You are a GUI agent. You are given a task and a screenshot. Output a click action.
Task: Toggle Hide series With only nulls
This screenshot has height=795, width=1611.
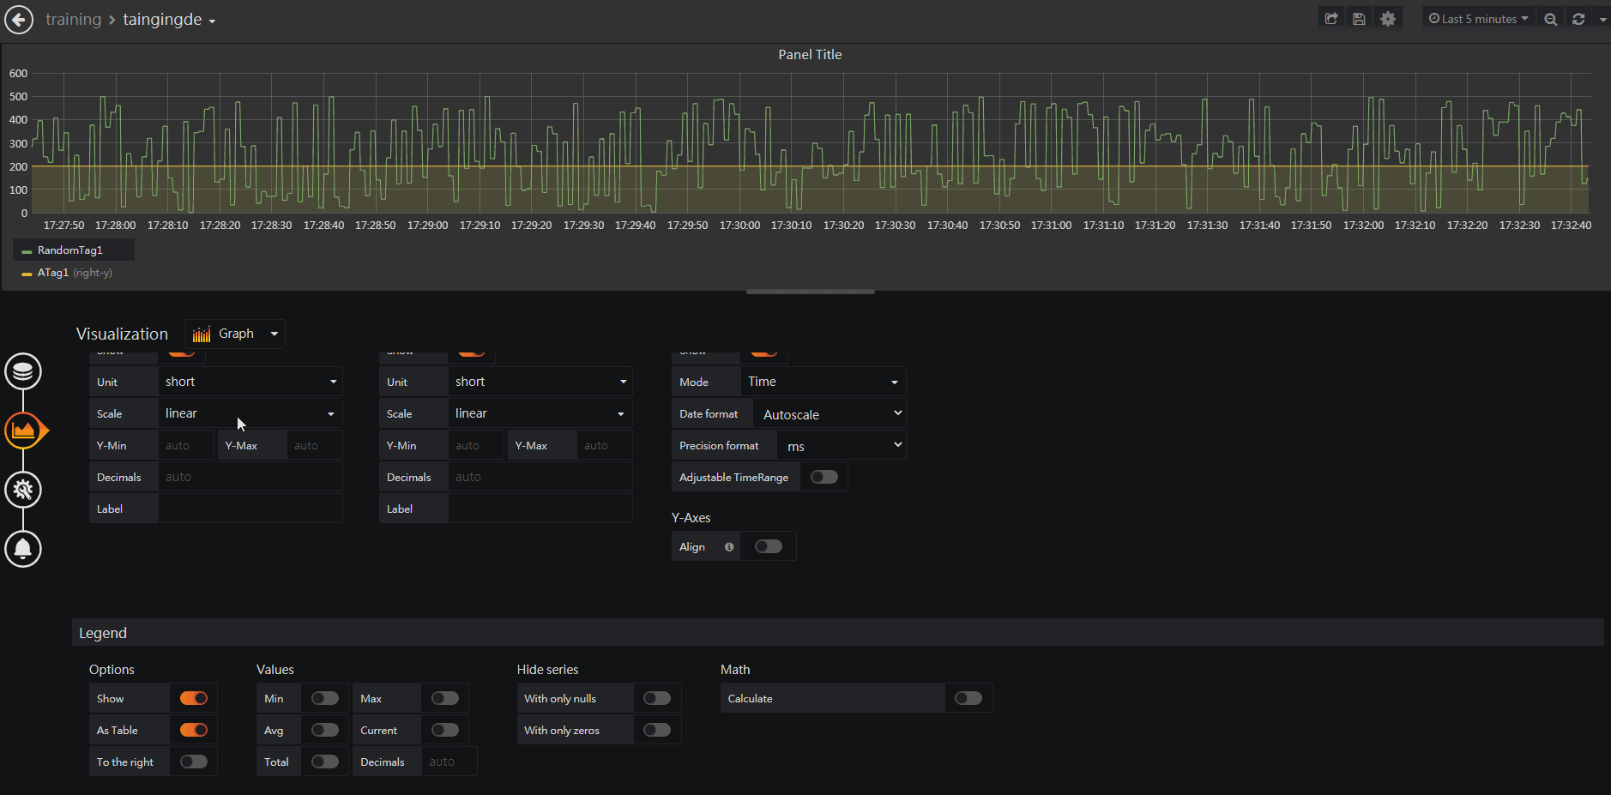[x=657, y=698]
